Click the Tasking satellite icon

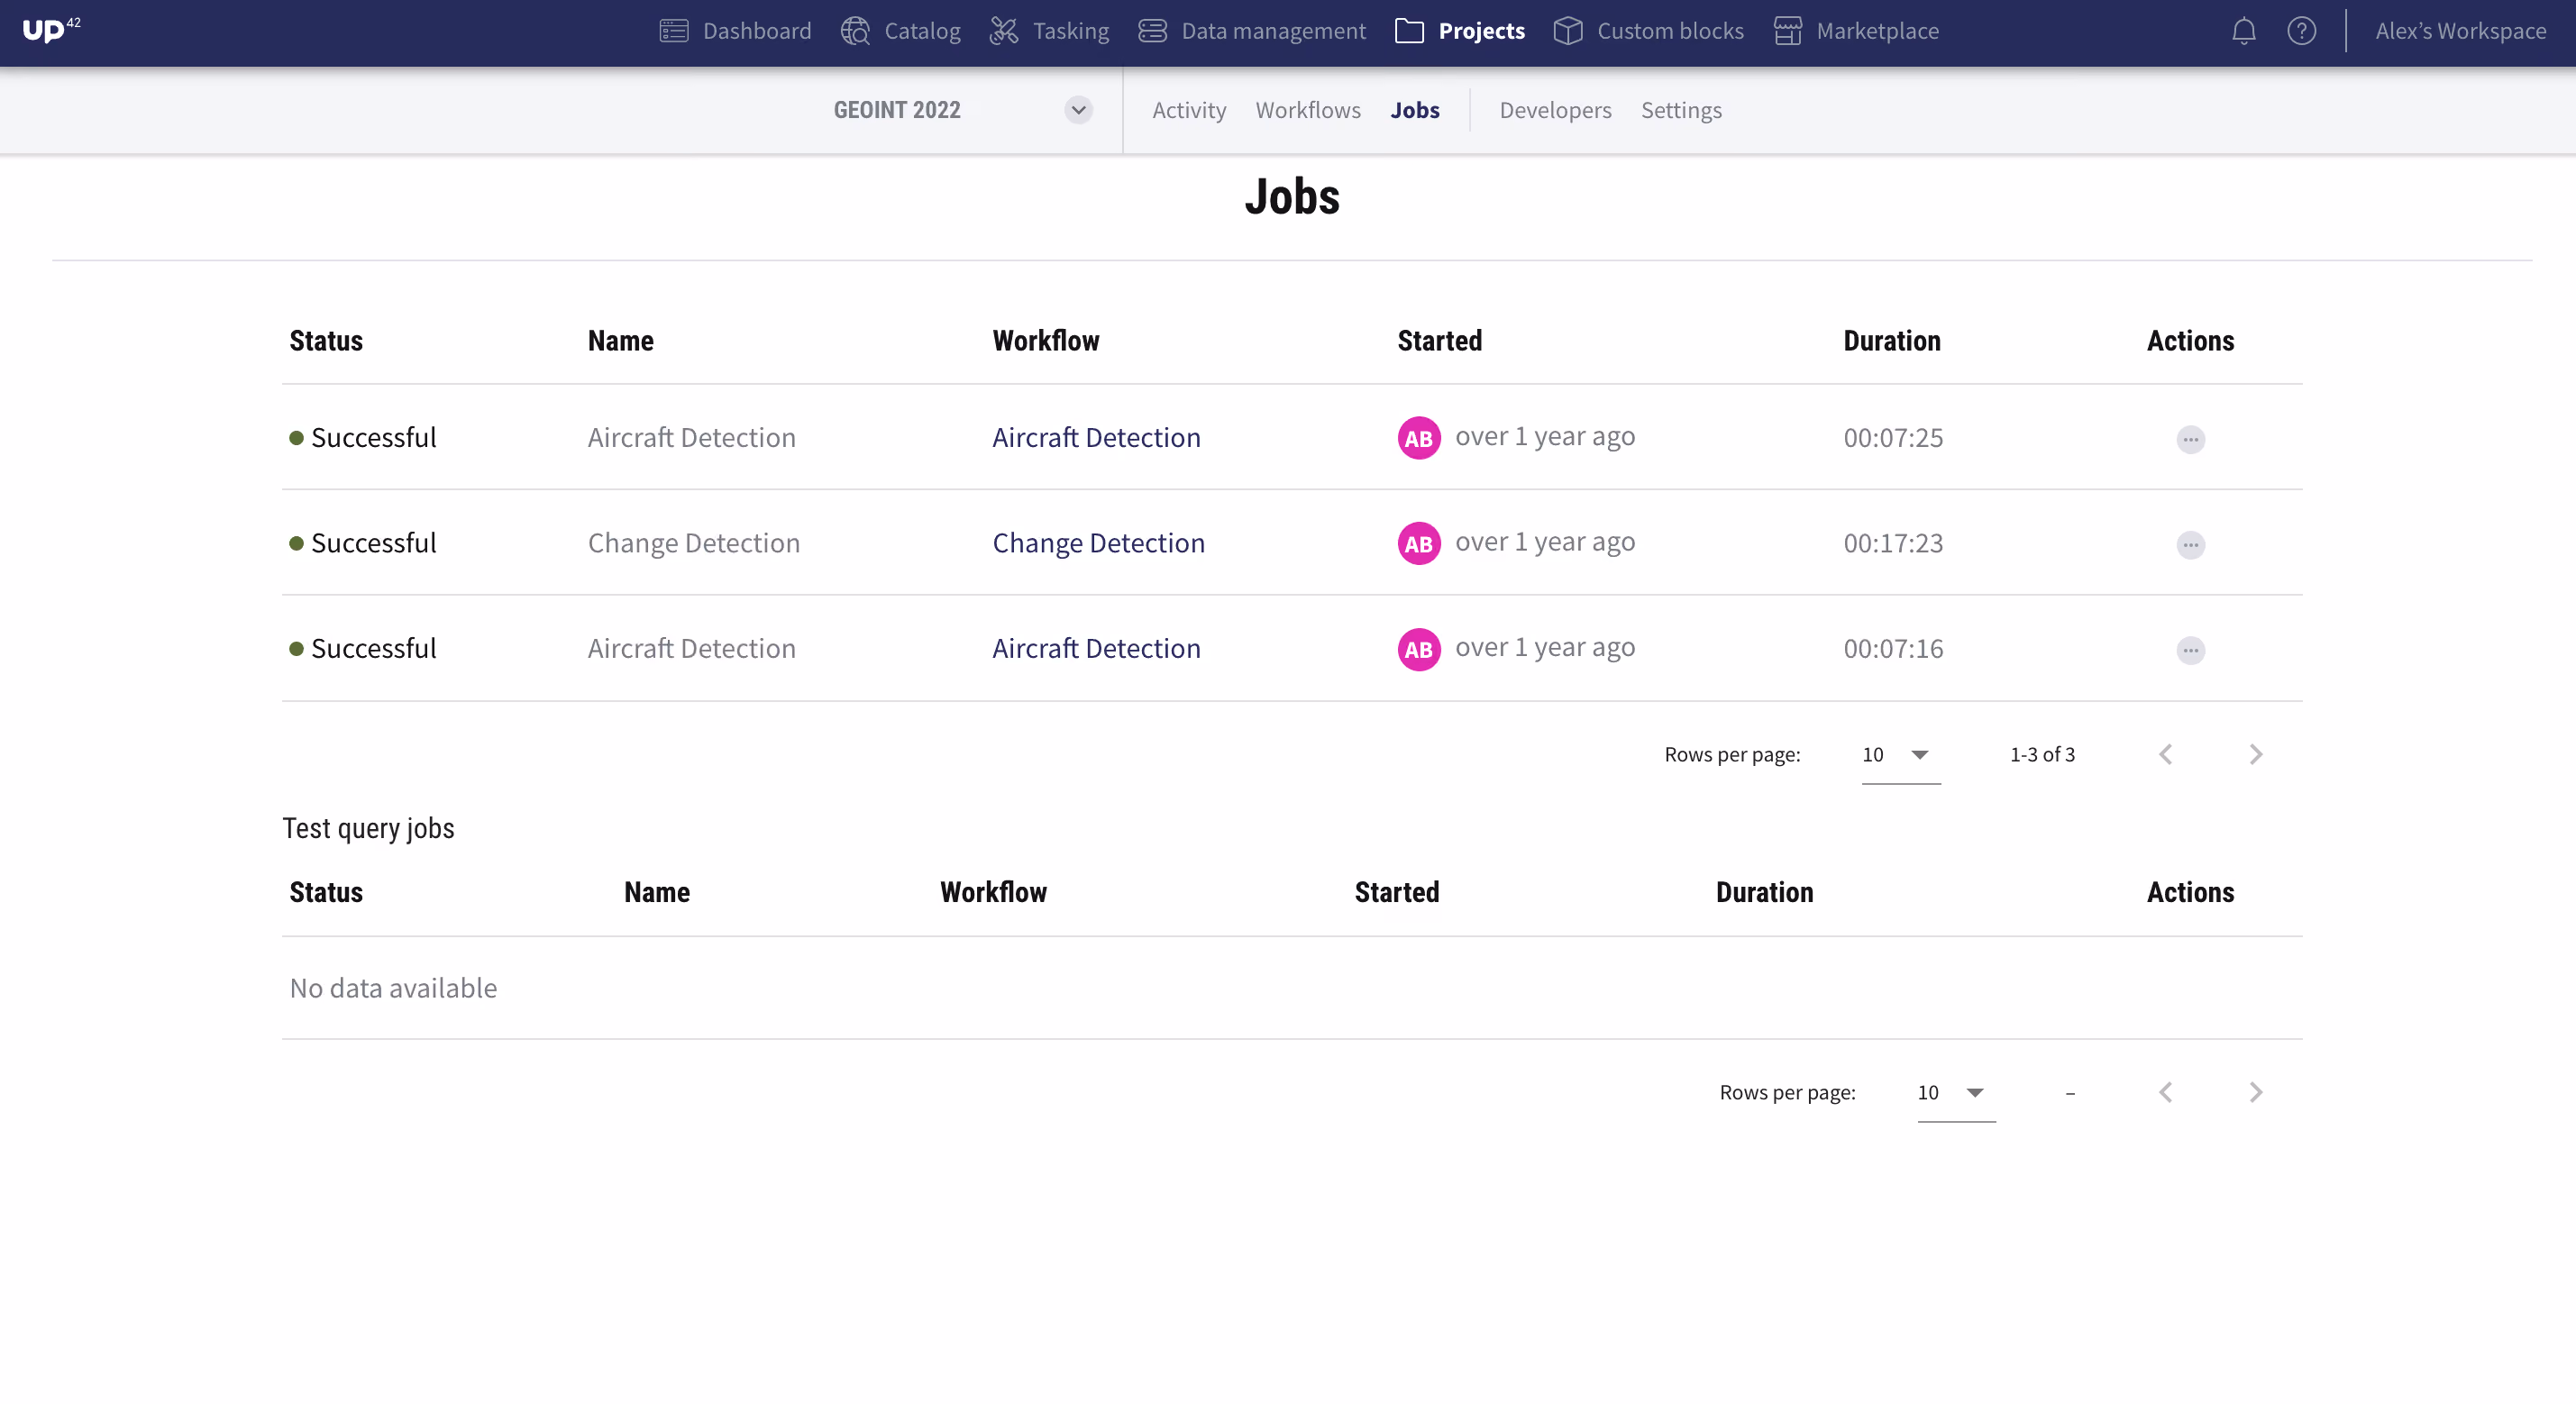click(x=1004, y=31)
